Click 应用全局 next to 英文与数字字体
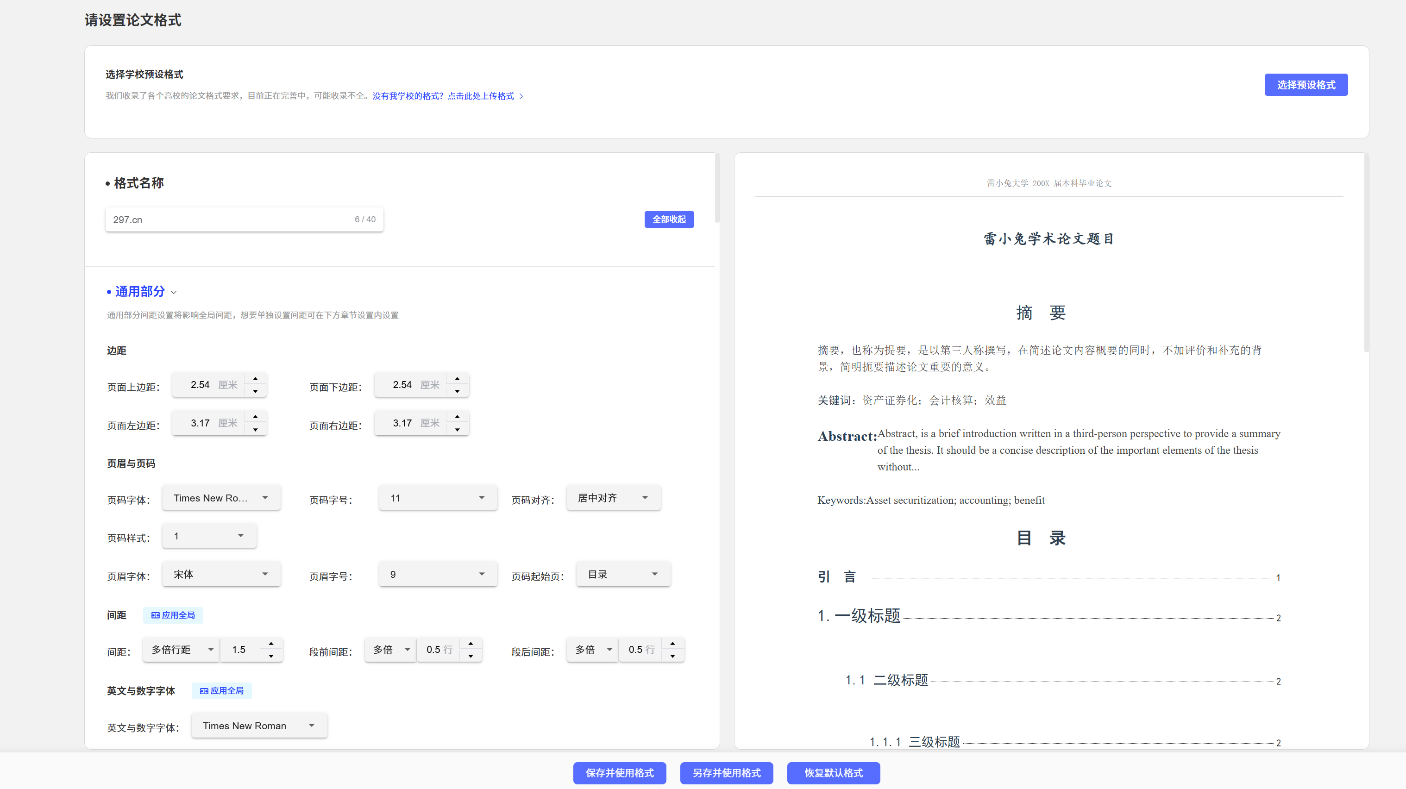 (221, 690)
